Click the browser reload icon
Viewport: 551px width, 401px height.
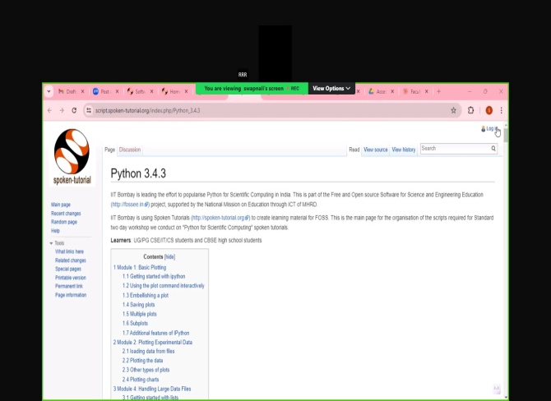[x=74, y=110]
